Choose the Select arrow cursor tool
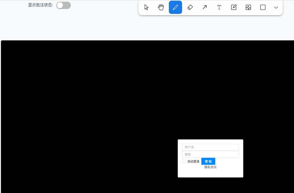 pyautogui.click(x=146, y=7)
